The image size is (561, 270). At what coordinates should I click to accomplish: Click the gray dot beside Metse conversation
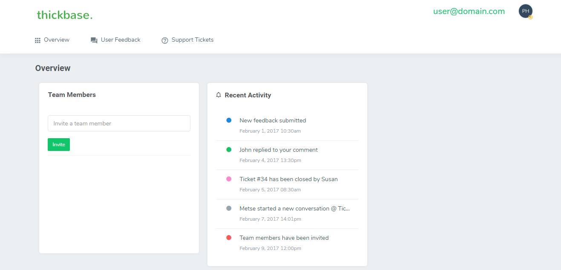click(x=229, y=208)
